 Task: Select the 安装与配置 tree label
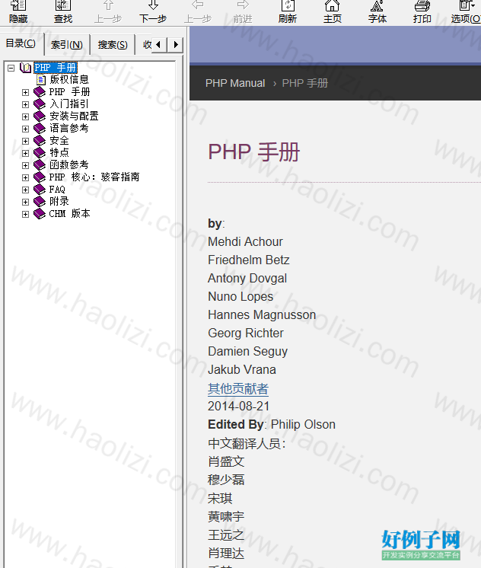coord(74,116)
